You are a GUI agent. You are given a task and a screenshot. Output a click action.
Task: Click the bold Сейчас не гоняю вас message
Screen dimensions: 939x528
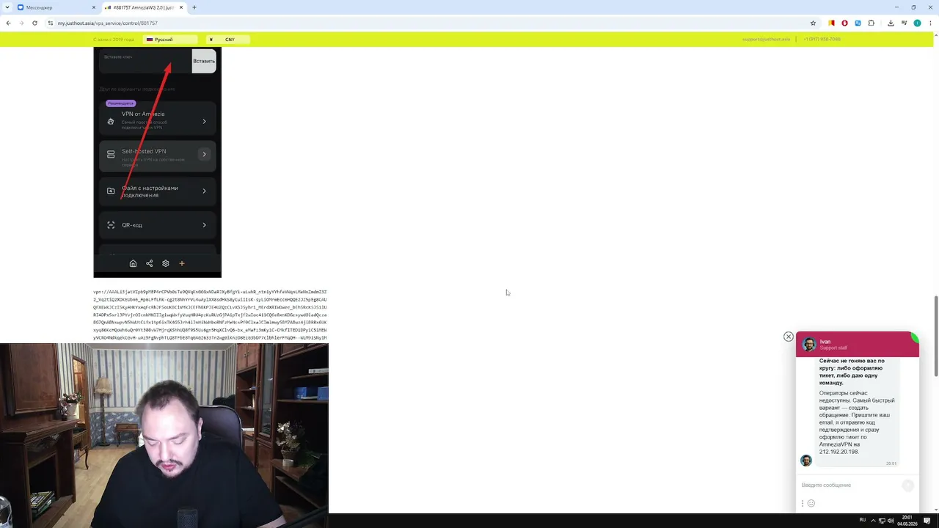852,372
